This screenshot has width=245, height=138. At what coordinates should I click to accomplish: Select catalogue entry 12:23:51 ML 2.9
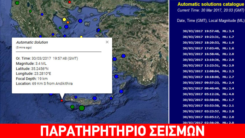(208, 66)
